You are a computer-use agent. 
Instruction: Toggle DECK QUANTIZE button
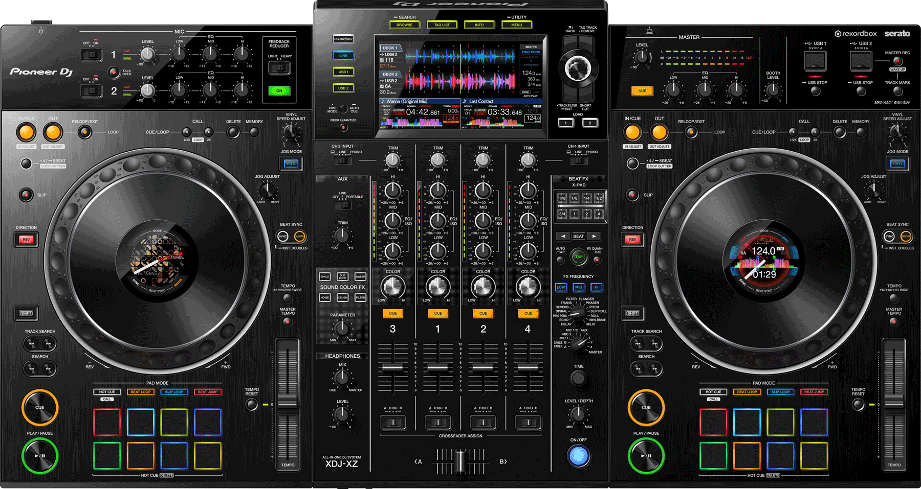[x=343, y=127]
